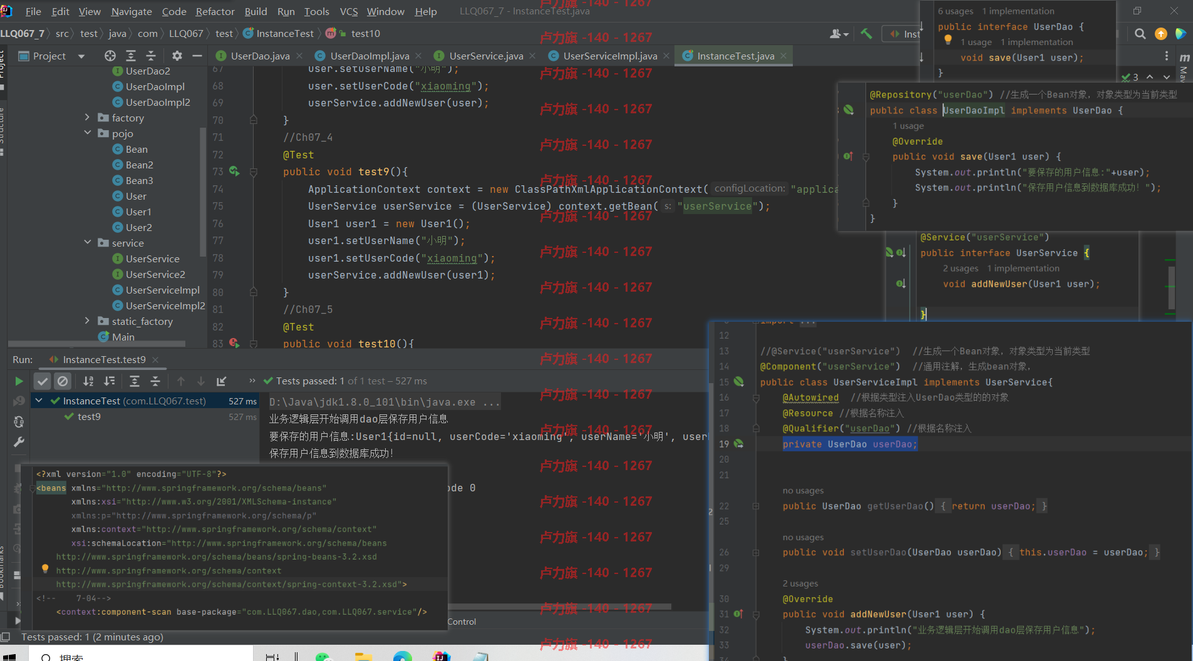Viewport: 1193px width, 661px height.
Task: Click Spring bean gutter icon beside UserDaoImpl
Action: click(849, 110)
